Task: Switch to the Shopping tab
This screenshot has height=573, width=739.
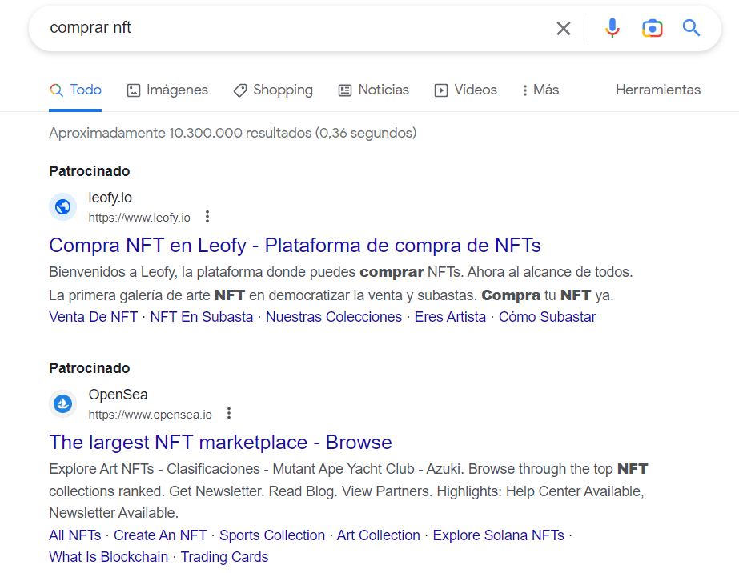Action: [273, 90]
